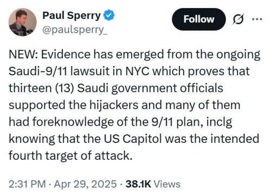Click the word foreknowledge in the tweet
This screenshot has height=196, width=271.
73,122
